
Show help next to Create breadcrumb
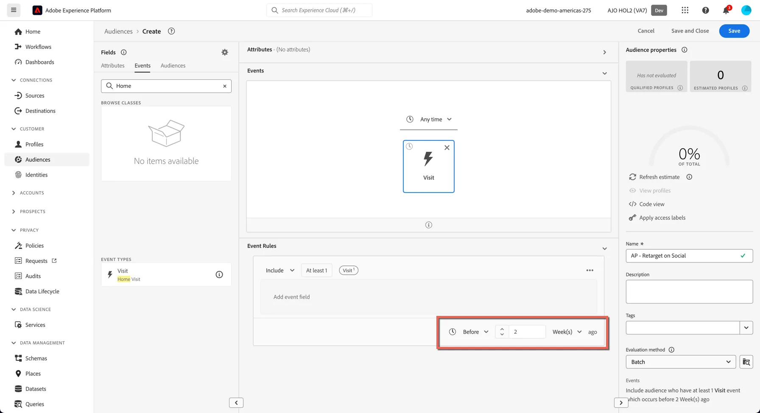(x=171, y=31)
